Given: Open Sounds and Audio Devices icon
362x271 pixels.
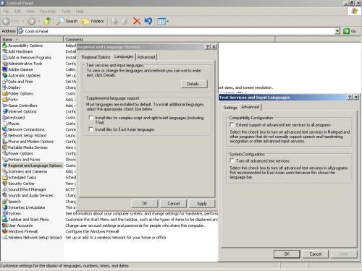Looking at the screenshot, I should (x=5, y=195).
